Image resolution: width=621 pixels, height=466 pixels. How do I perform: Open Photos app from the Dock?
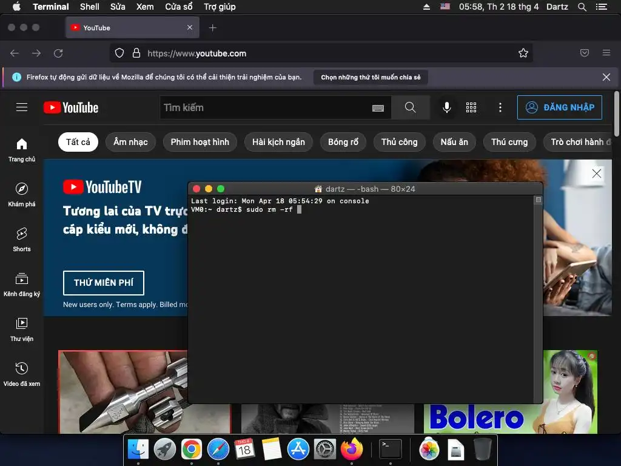point(429,450)
